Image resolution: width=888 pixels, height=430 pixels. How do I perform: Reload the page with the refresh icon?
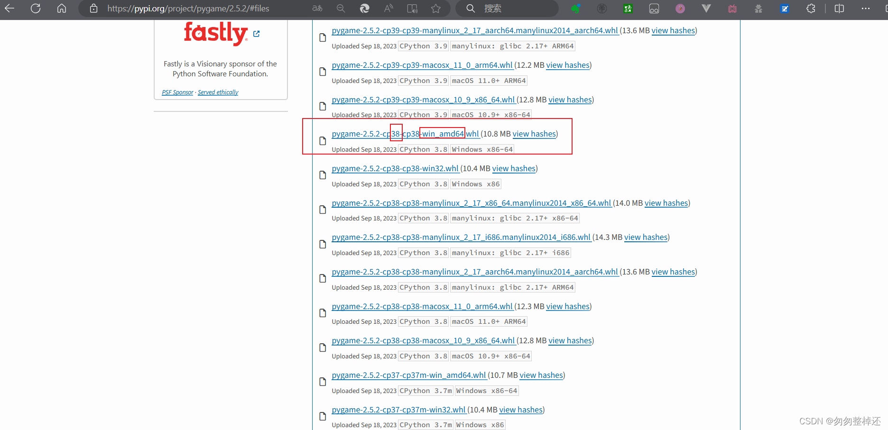(36, 8)
